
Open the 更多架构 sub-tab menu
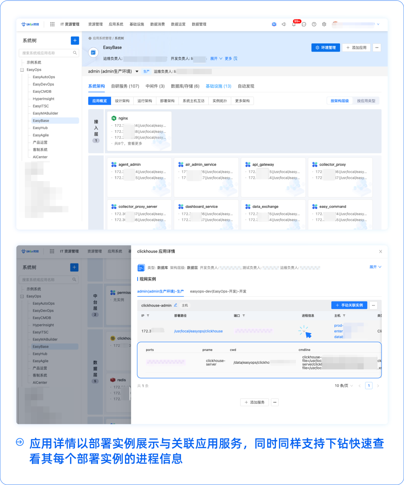[242, 101]
